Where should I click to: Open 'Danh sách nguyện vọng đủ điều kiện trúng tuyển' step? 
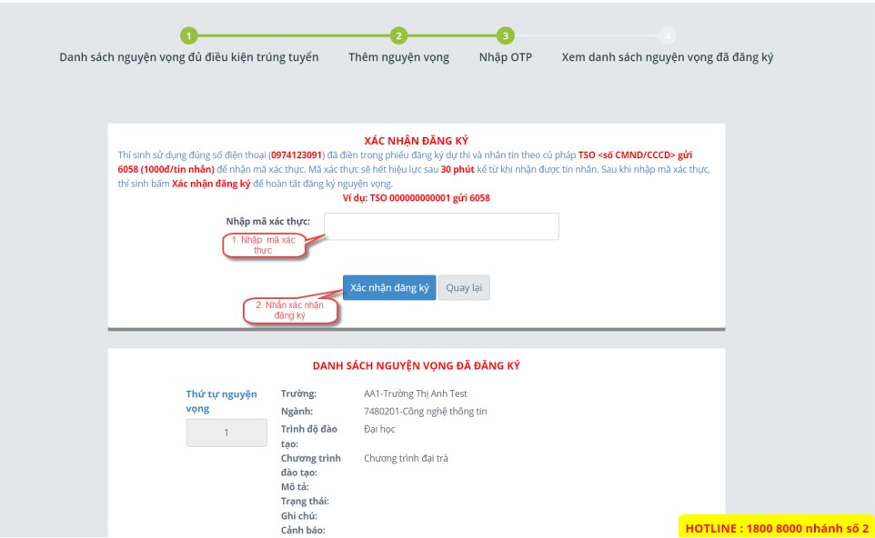click(x=189, y=57)
